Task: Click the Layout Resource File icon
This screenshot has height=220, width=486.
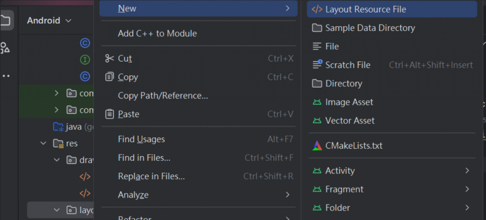Action: pos(317,9)
